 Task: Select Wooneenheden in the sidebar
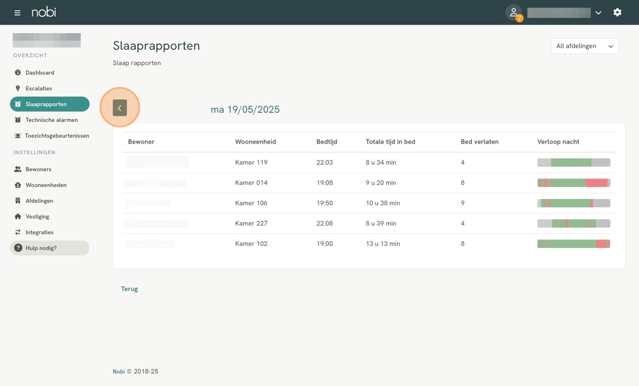point(46,185)
